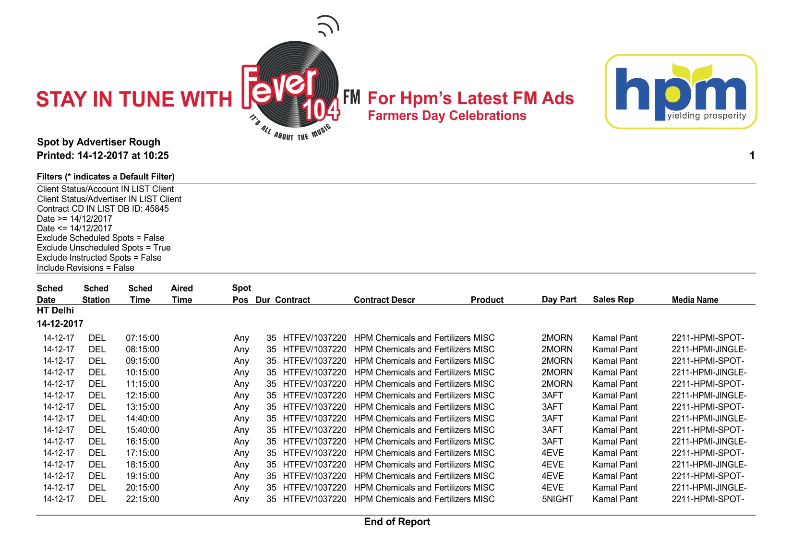Click DEL station in the 11:15:00 row

(97, 384)
